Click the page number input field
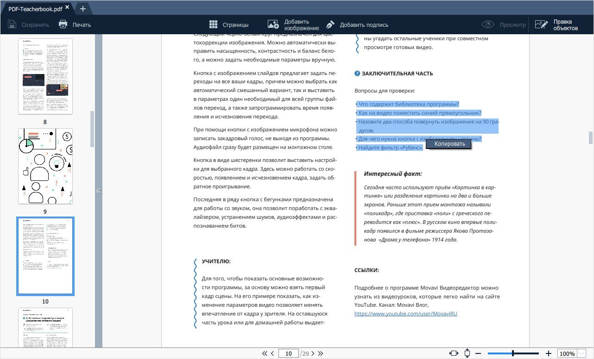 pos(288,353)
